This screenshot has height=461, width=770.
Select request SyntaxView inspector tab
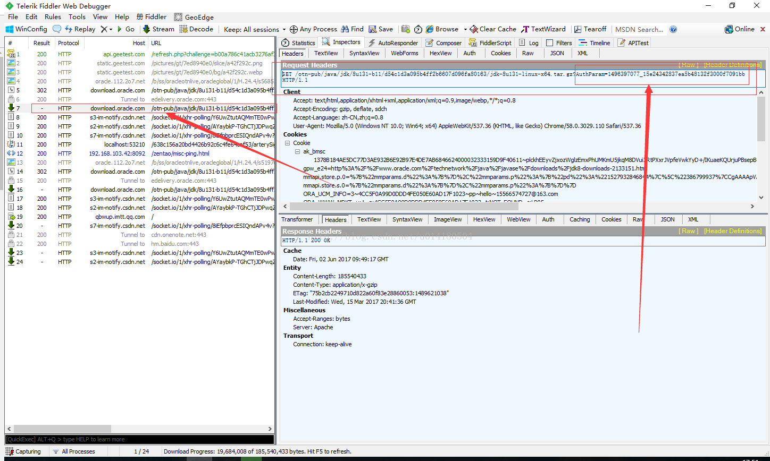[364, 53]
